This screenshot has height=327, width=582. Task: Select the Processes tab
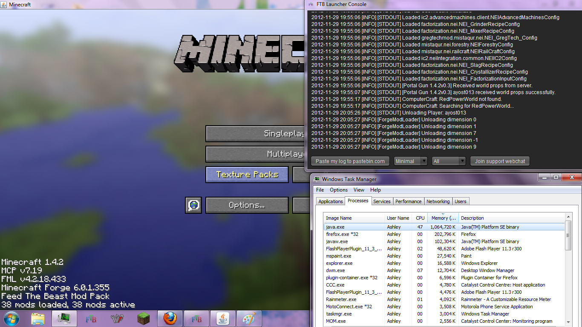point(358,201)
